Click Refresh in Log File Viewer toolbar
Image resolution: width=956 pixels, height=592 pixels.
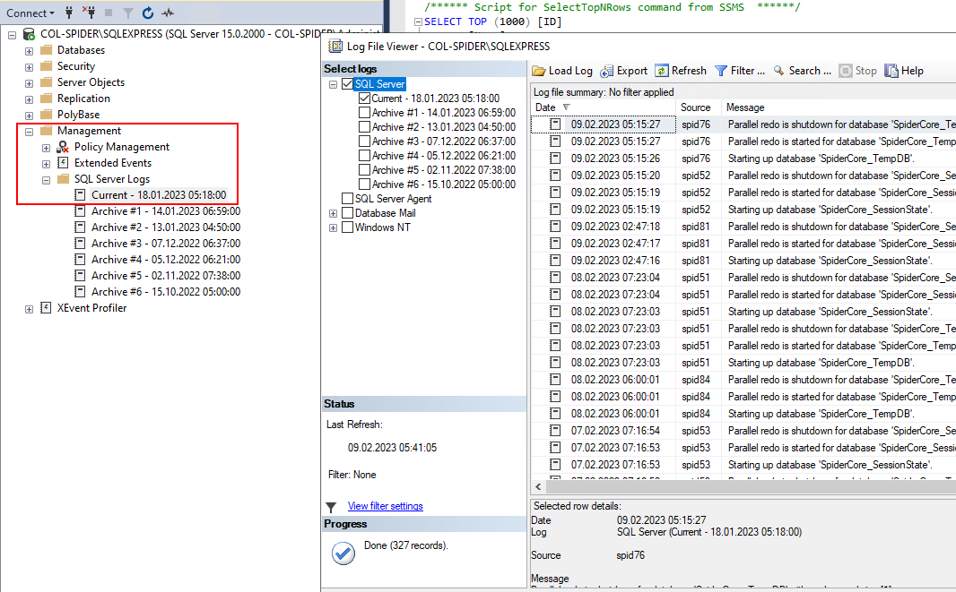pyautogui.click(x=681, y=71)
